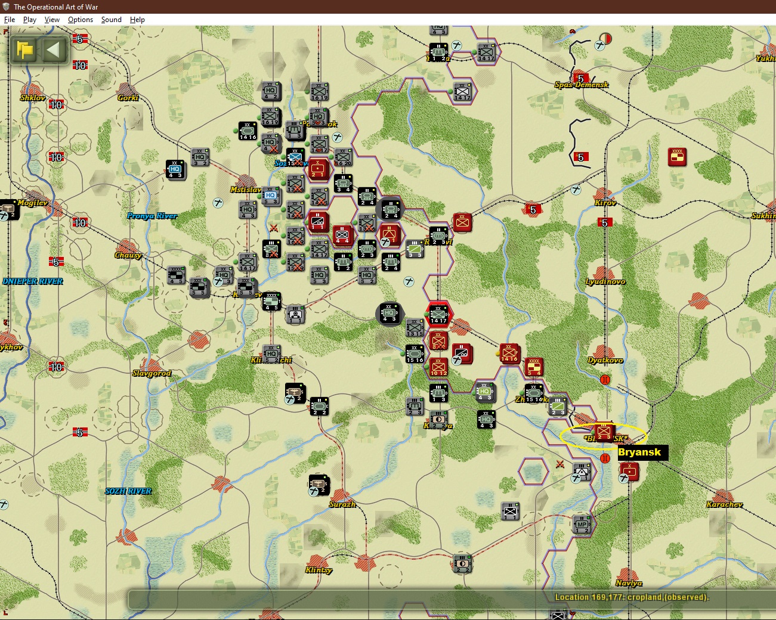Select the grey HQ counter on Klimovichi
The width and height of the screenshot is (776, 620).
pyautogui.click(x=271, y=354)
